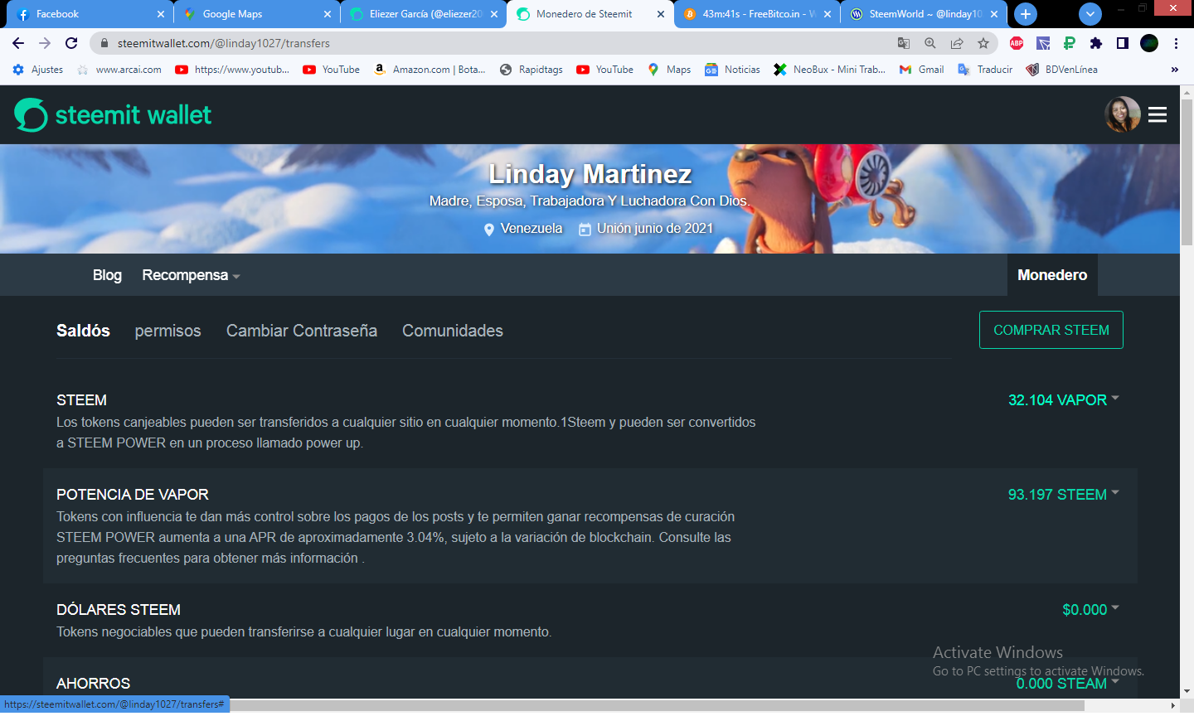Click the translate page icon in address bar

pyautogui.click(x=904, y=43)
